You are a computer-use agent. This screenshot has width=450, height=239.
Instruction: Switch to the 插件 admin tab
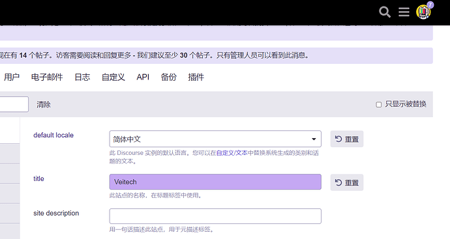click(x=196, y=77)
